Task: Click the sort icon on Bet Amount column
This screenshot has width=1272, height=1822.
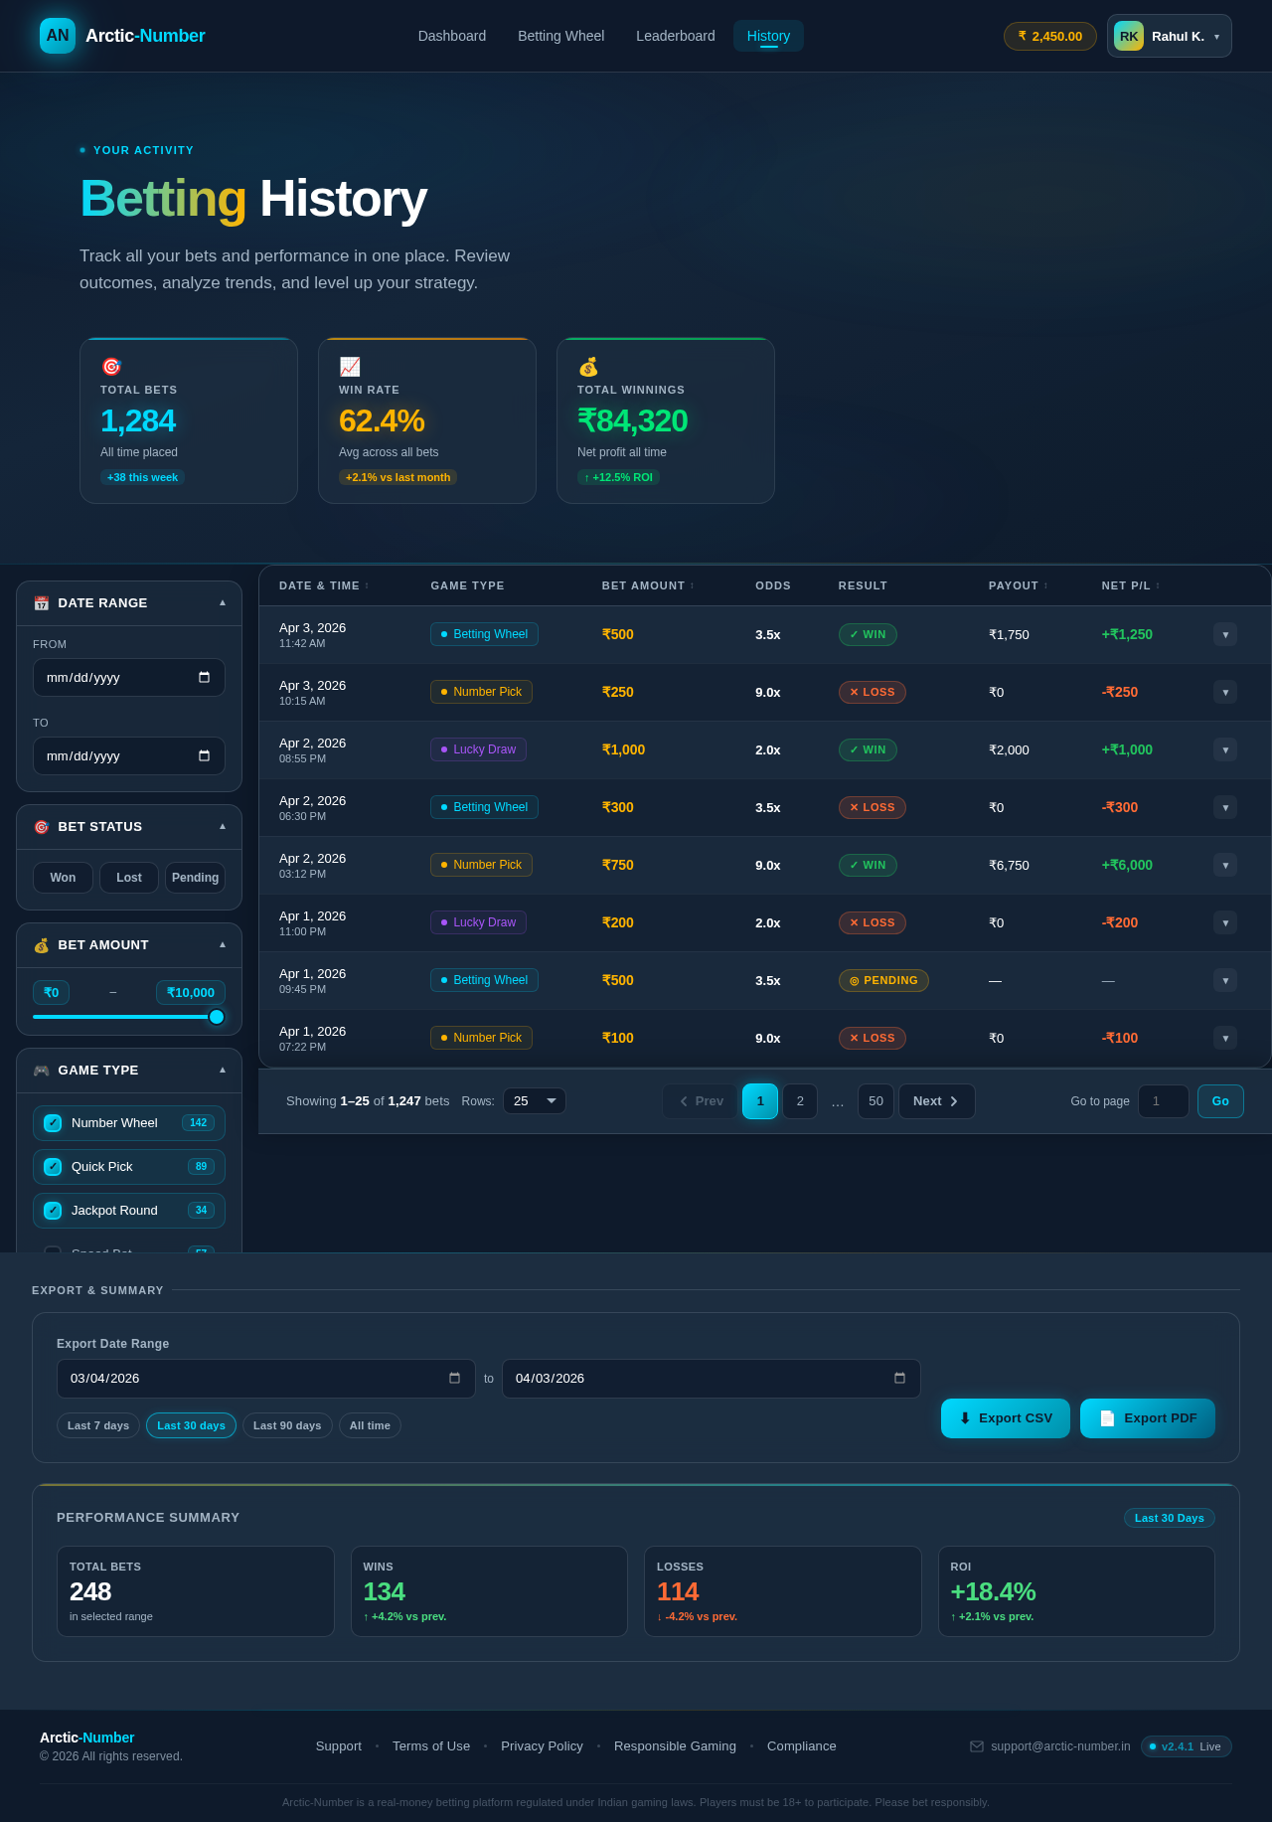Action: click(x=693, y=586)
